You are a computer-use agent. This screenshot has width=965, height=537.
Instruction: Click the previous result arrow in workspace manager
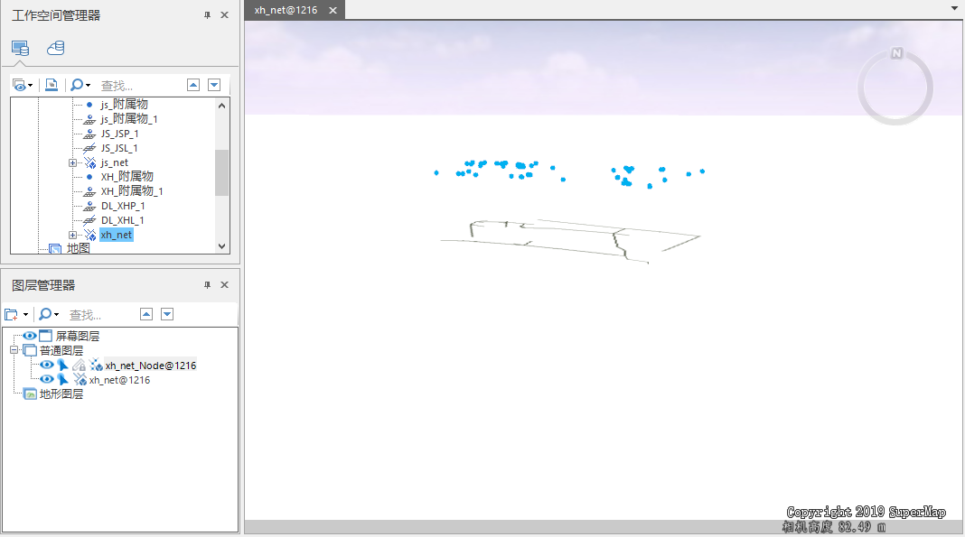click(193, 85)
